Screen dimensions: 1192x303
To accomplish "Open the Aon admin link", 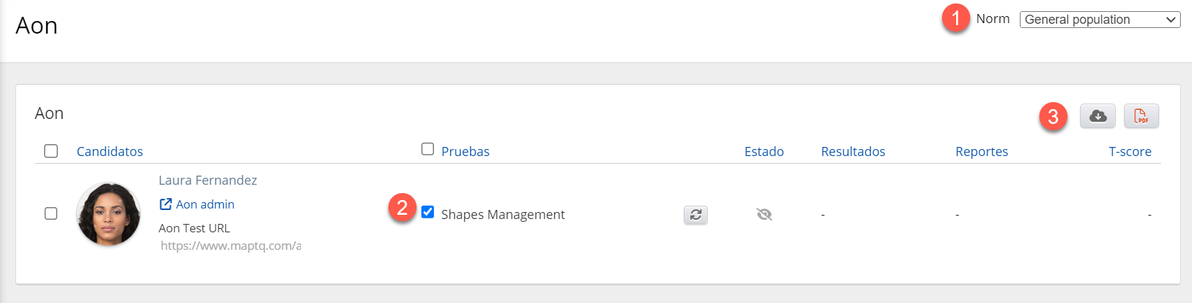I will pyautogui.click(x=205, y=204).
